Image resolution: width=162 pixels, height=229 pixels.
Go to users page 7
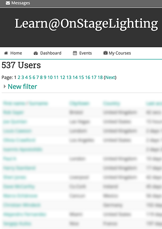[x=38, y=77]
